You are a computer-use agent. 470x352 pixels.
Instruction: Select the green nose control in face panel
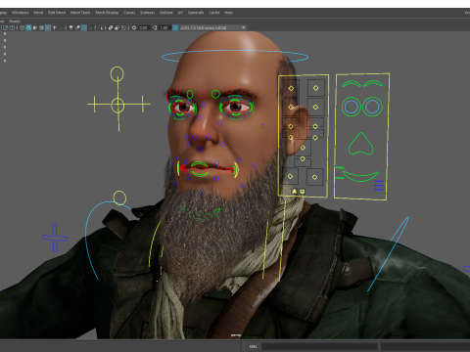[x=360, y=144]
